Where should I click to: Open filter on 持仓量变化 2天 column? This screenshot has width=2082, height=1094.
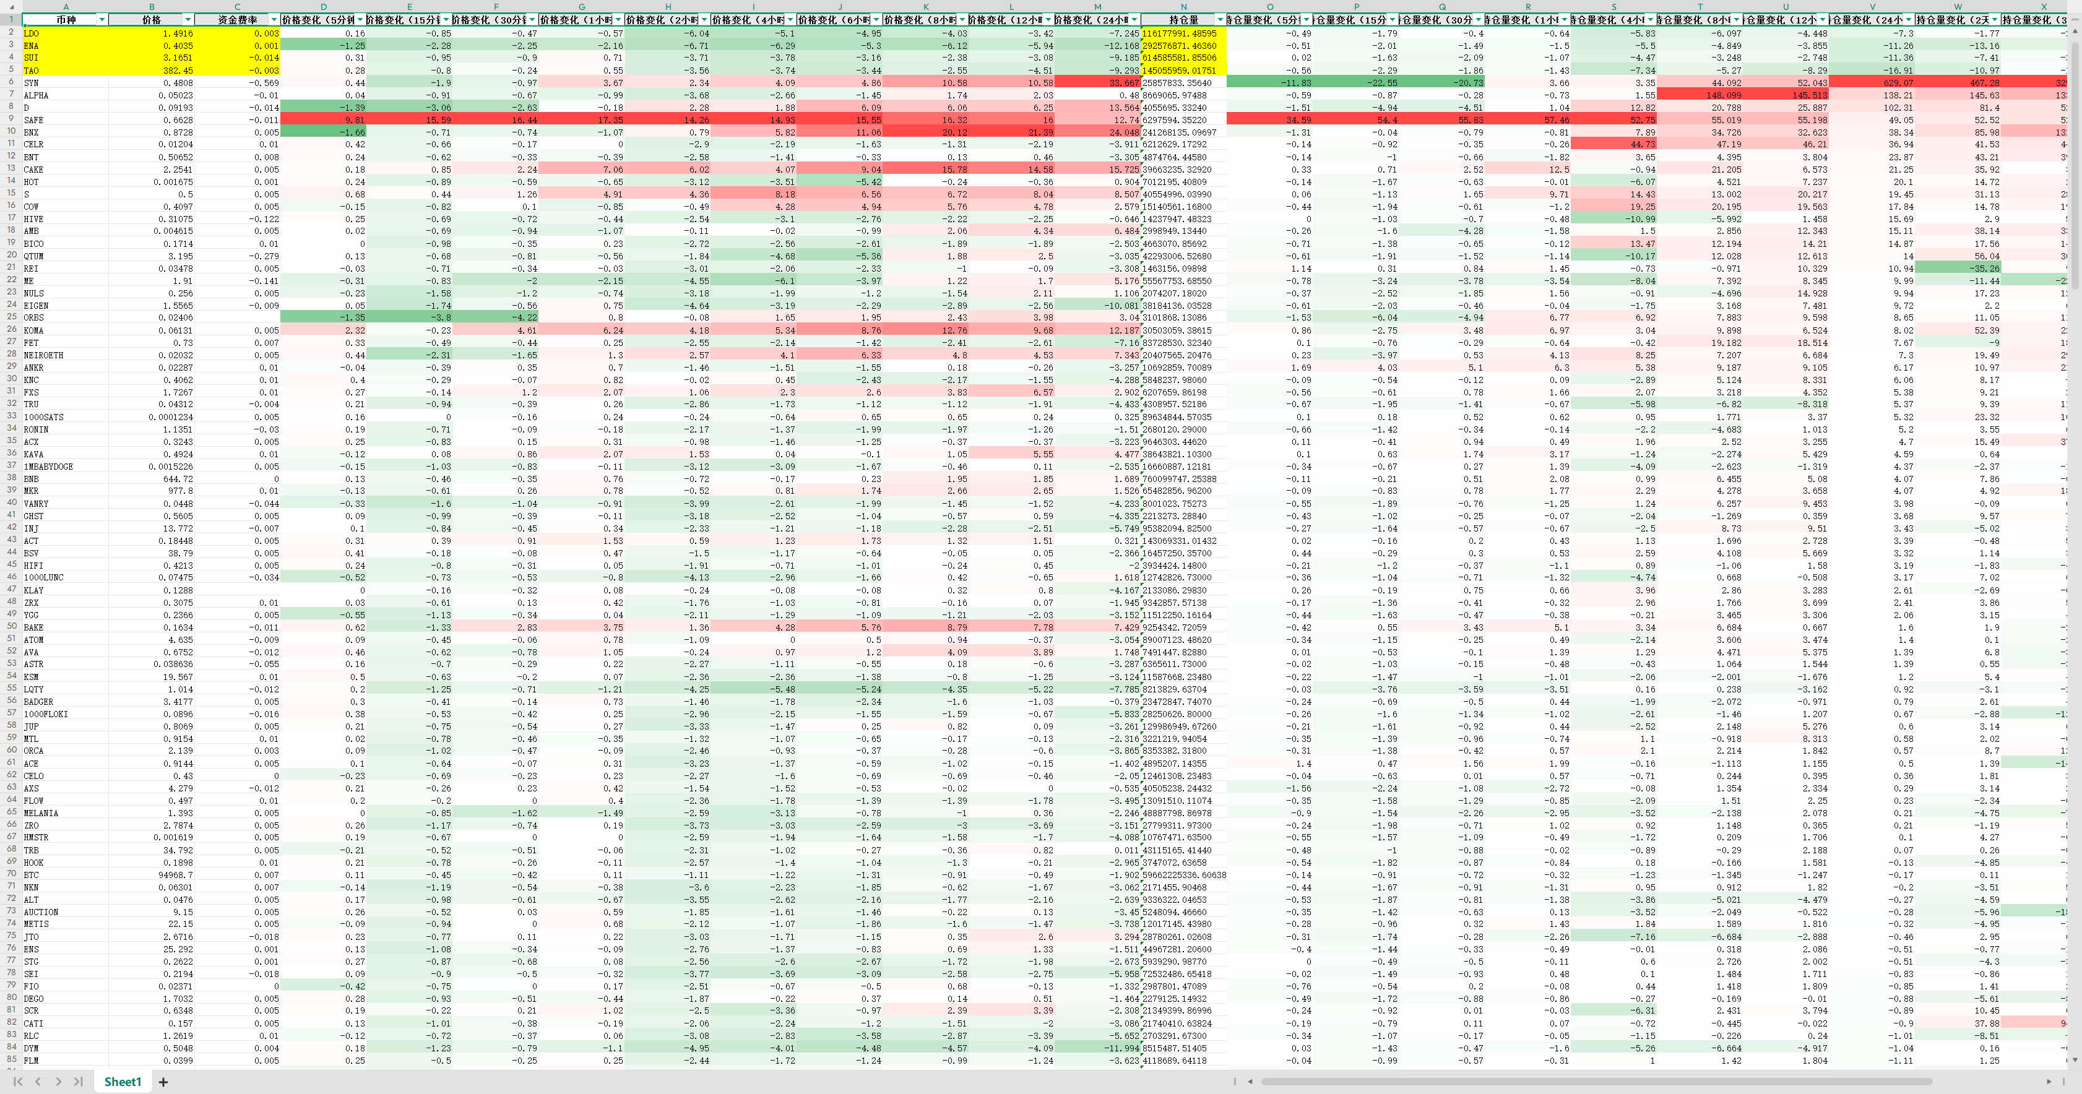click(x=1995, y=19)
